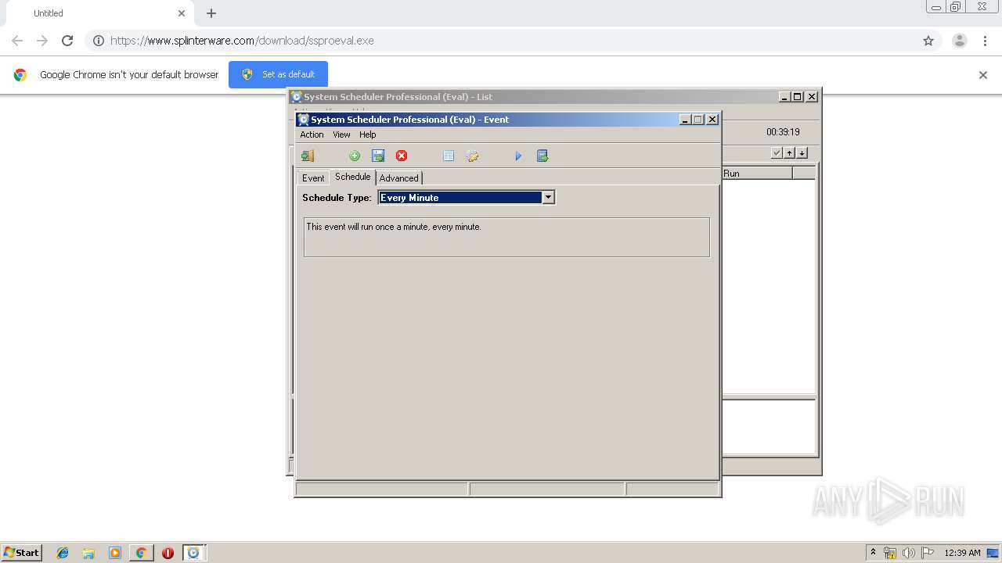Open the Windows Start menu
The height and width of the screenshot is (563, 1002).
21,553
